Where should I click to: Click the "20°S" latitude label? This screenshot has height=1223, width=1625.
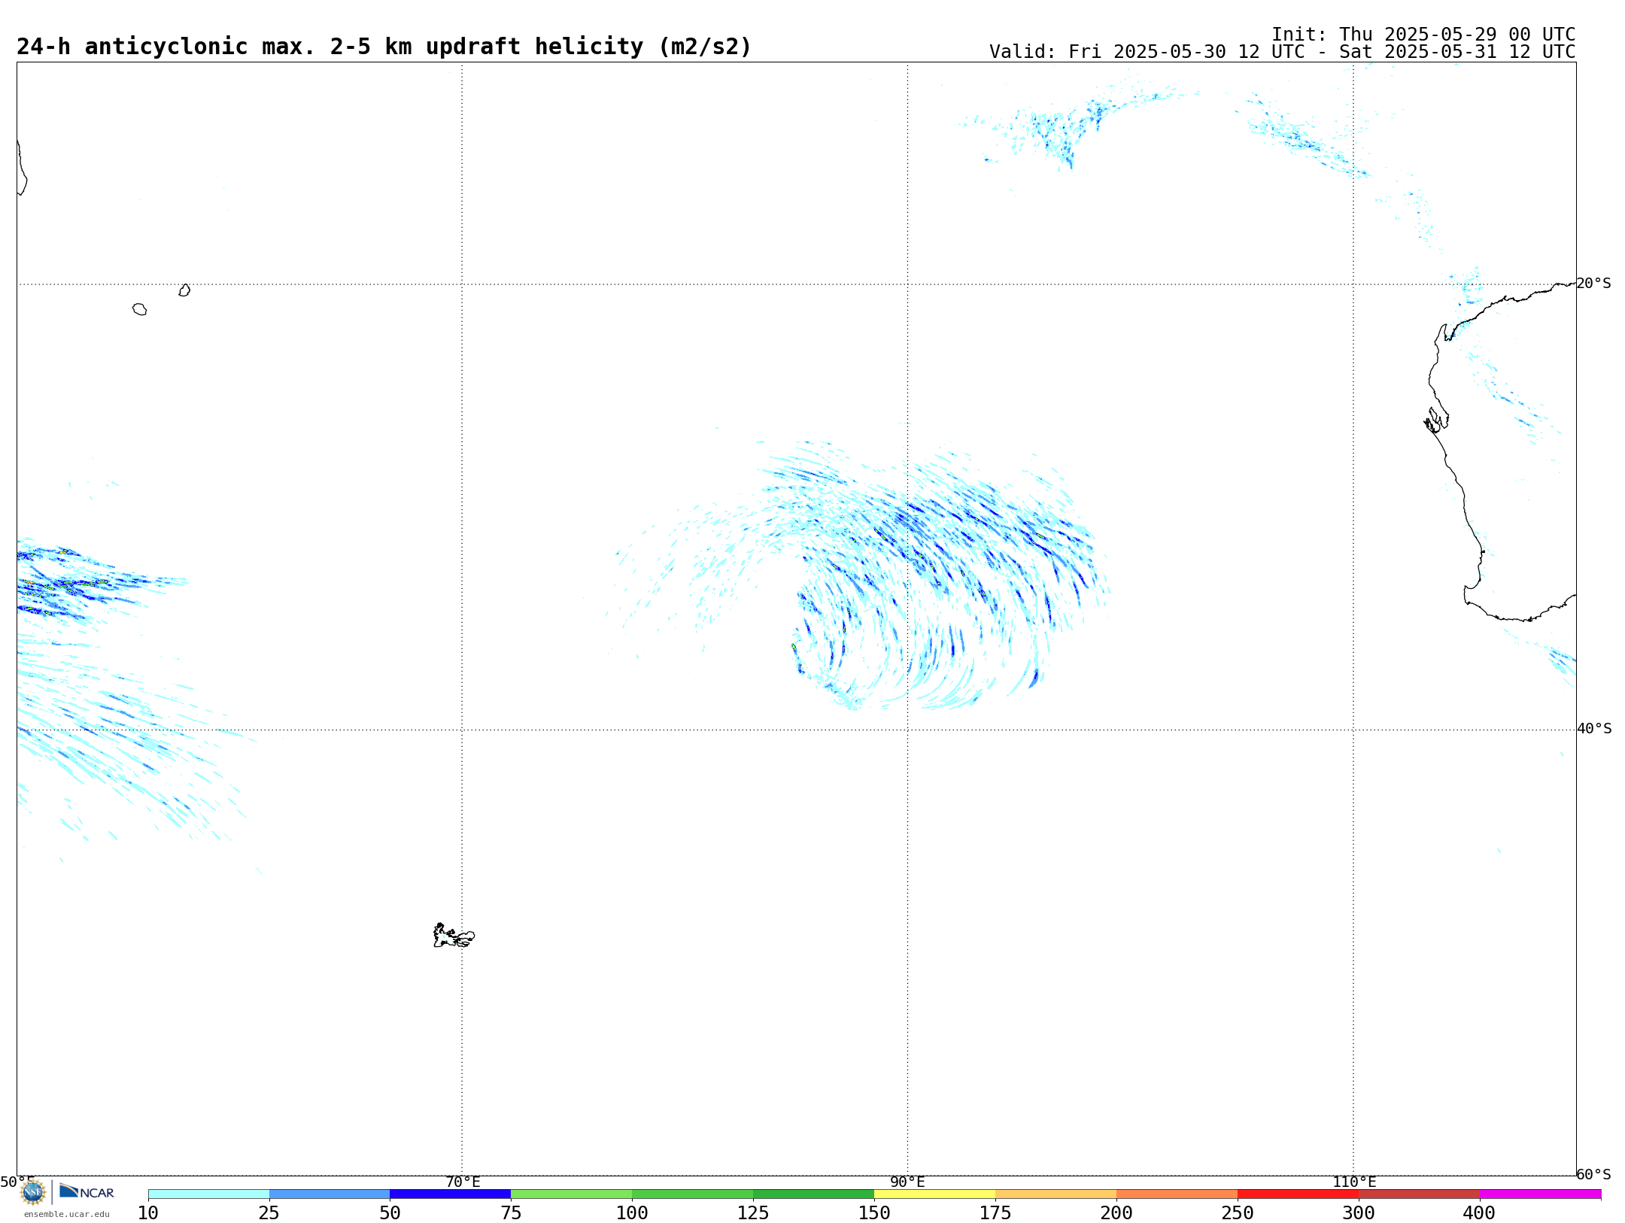coord(1594,284)
